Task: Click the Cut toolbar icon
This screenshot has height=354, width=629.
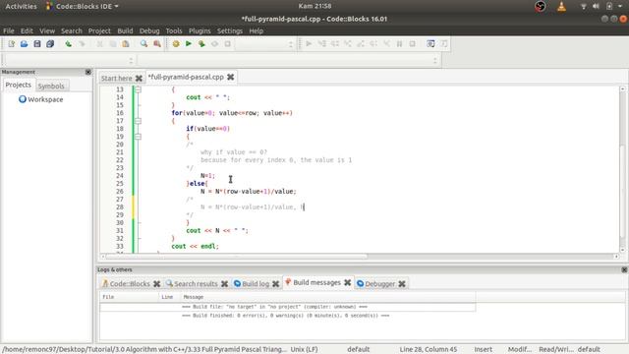Action: coord(100,43)
